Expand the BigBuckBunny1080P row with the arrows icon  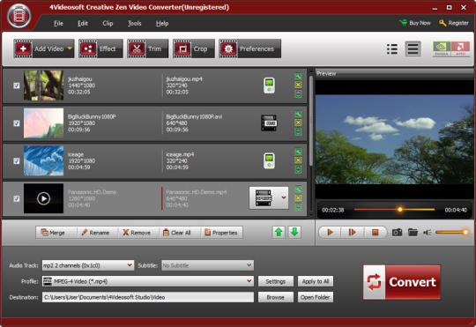(x=299, y=132)
